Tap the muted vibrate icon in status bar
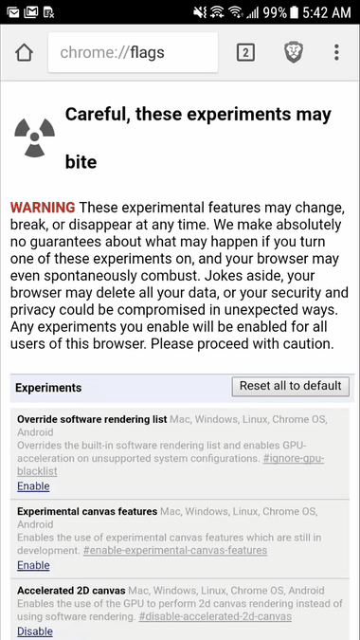The image size is (360, 640). tap(200, 12)
